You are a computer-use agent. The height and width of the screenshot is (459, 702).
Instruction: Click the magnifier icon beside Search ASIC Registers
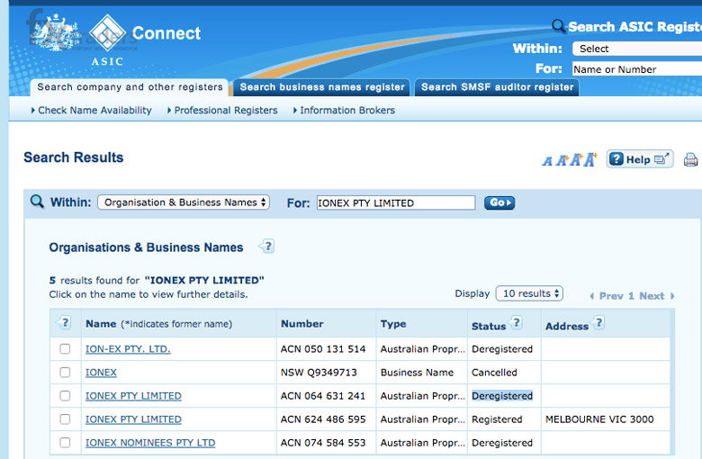point(558,26)
